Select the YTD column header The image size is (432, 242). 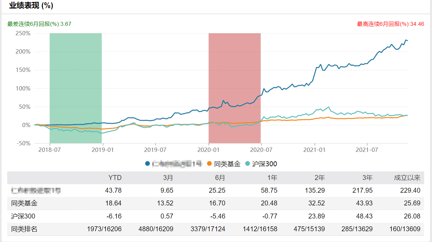115,178
